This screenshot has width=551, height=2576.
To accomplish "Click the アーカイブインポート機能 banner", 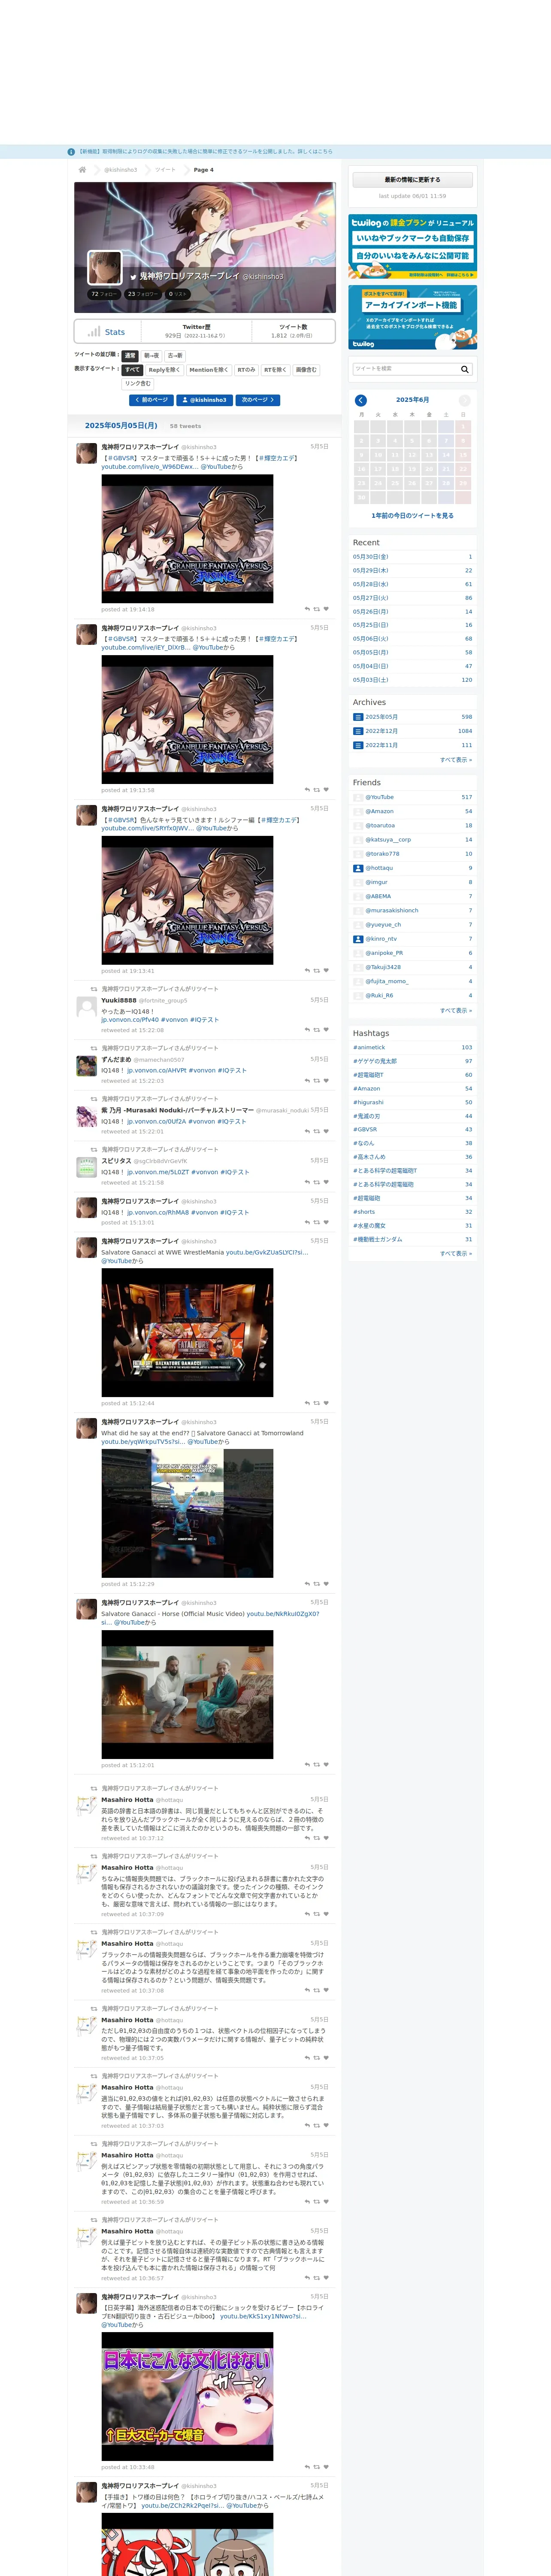I will pyautogui.click(x=412, y=317).
